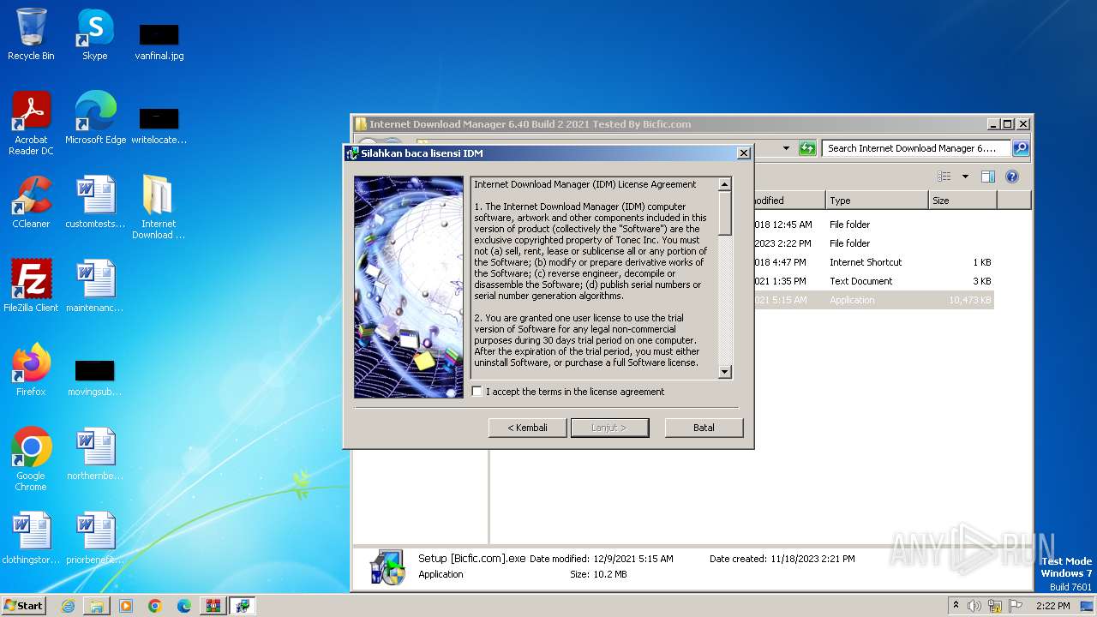Image resolution: width=1097 pixels, height=617 pixels.
Task: Select vanfinal.jpg desktop file
Action: tap(159, 41)
